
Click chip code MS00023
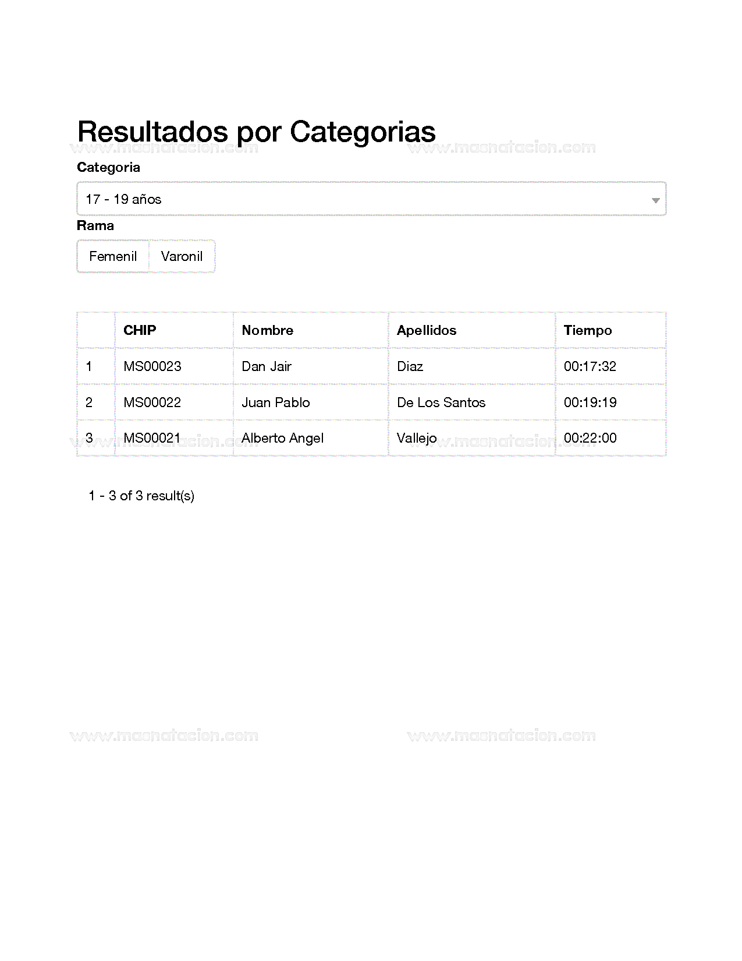coord(152,366)
